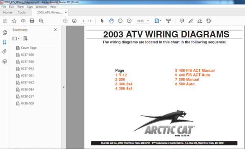Open the Sign menu
The image size is (245, 149).
tap(30, 7)
